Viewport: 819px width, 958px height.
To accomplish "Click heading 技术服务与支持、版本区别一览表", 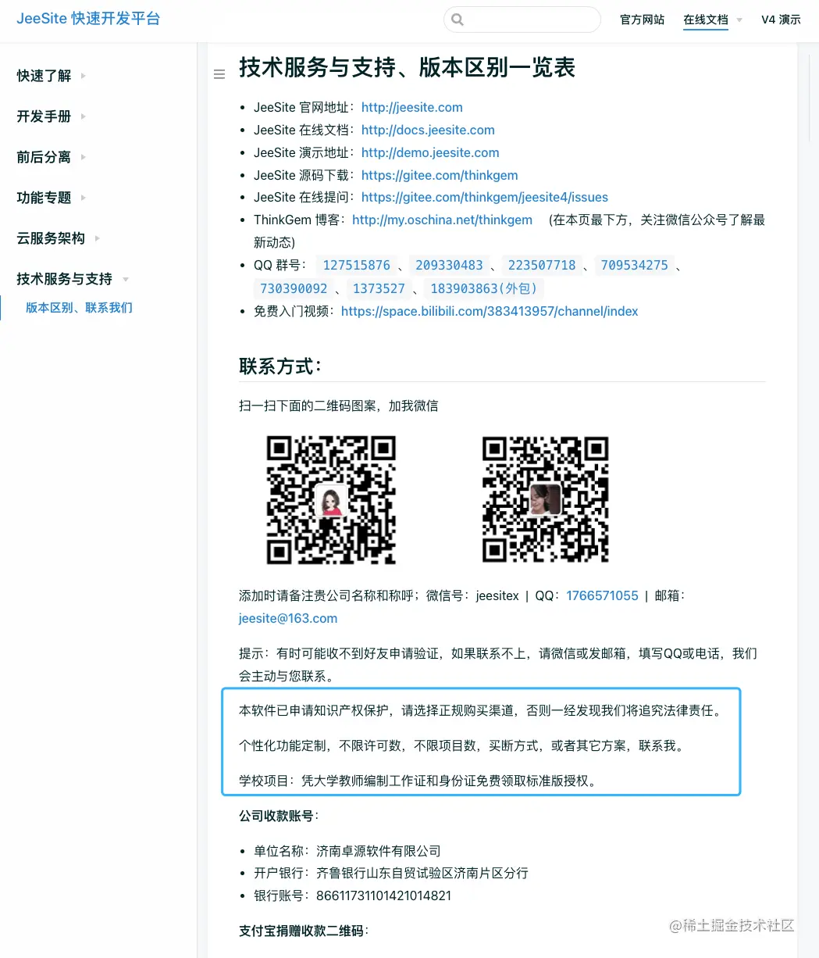I will point(407,68).
